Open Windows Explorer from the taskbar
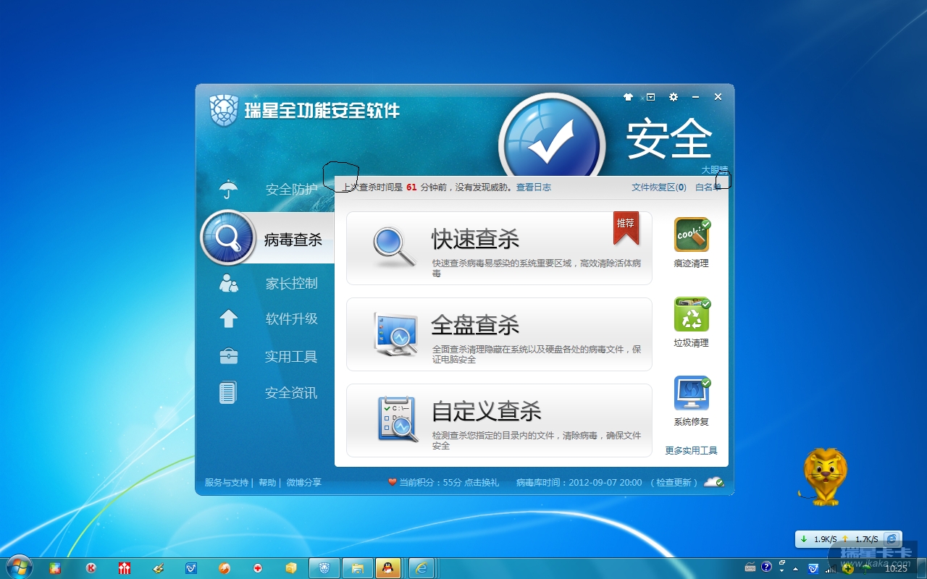 [357, 568]
